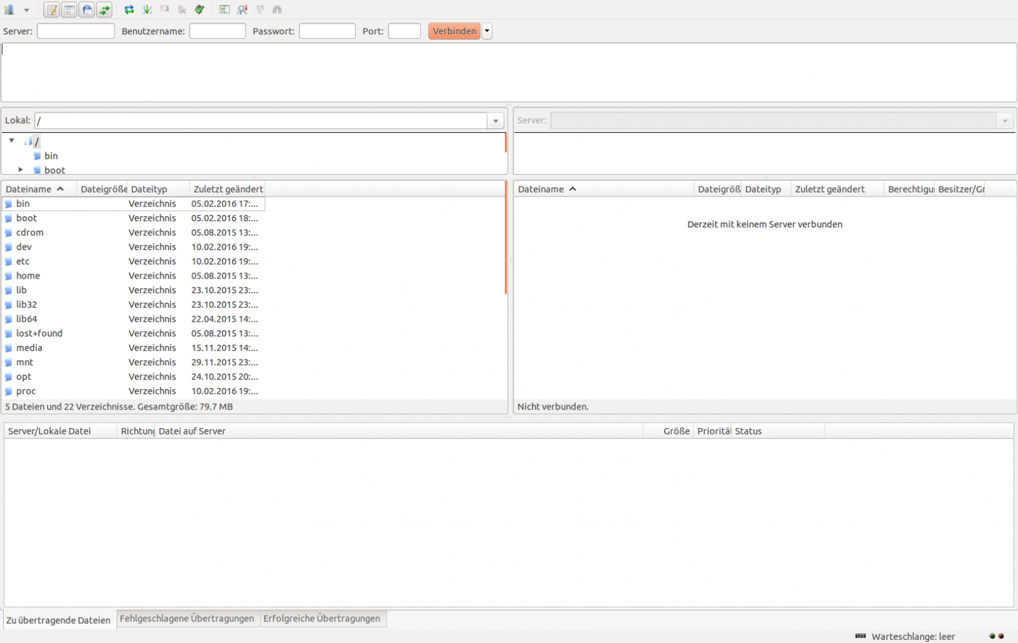Screen dimensions: 1018x643
Task: Sort local files by Zuletzt geändert column
Action: point(227,189)
